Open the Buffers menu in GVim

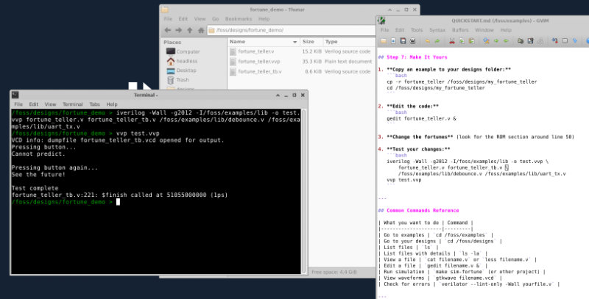click(x=460, y=30)
